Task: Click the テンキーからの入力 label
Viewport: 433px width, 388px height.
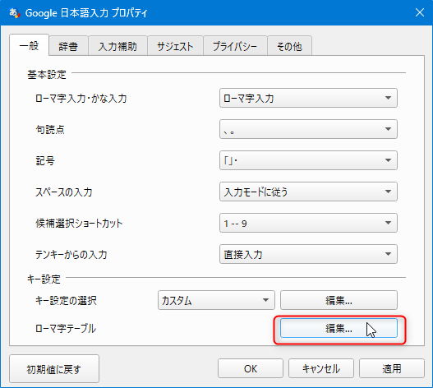Action: [71, 254]
